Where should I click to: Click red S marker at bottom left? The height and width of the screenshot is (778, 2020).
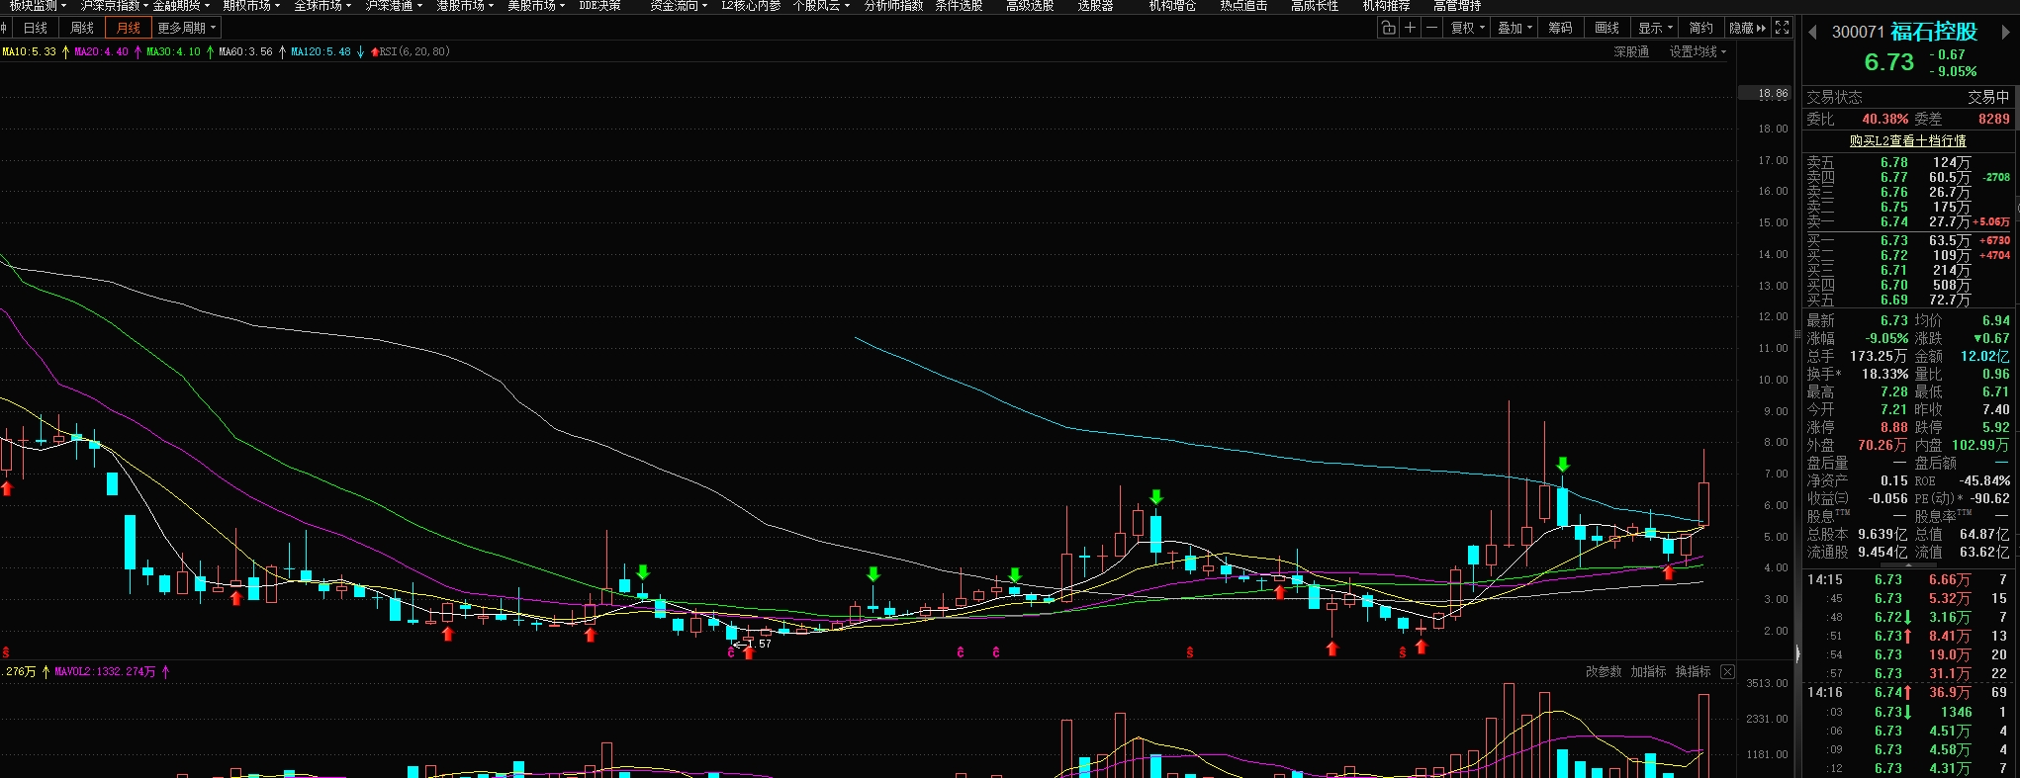[6, 652]
